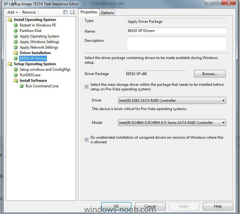The width and height of the screenshot is (240, 214).
Task: Click the Type field showing Apply Driver Package
Action: pyautogui.click(x=177, y=22)
